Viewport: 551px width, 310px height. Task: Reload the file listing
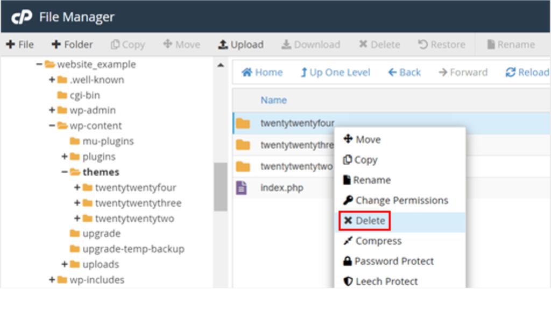pyautogui.click(x=527, y=73)
